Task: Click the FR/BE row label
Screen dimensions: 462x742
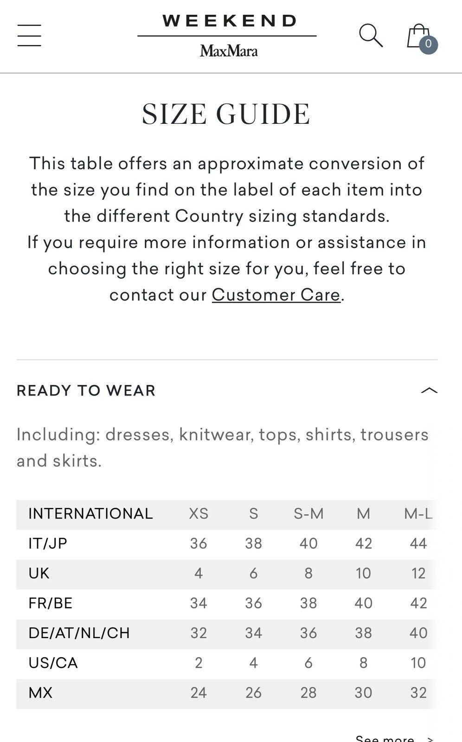Action: [x=51, y=603]
